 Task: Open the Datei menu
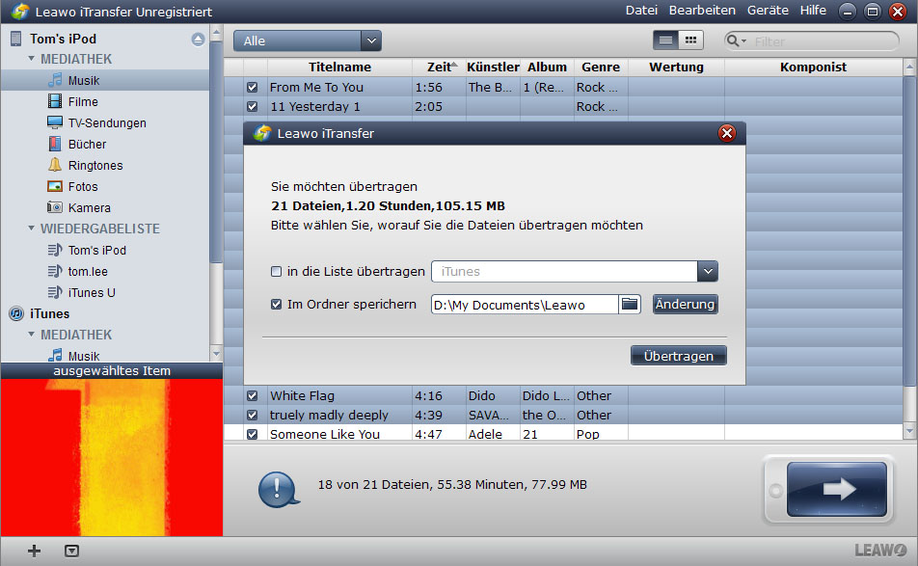[641, 11]
